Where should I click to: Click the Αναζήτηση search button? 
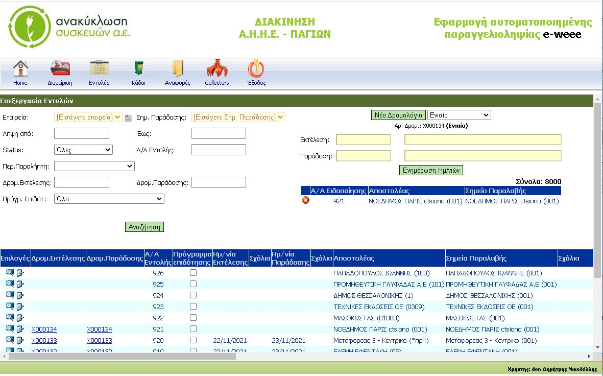144,227
